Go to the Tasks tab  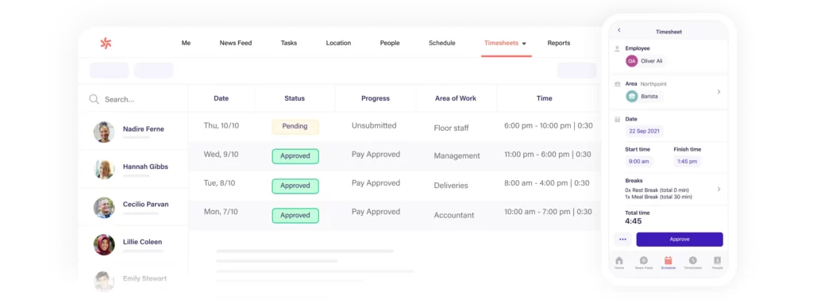click(x=289, y=43)
